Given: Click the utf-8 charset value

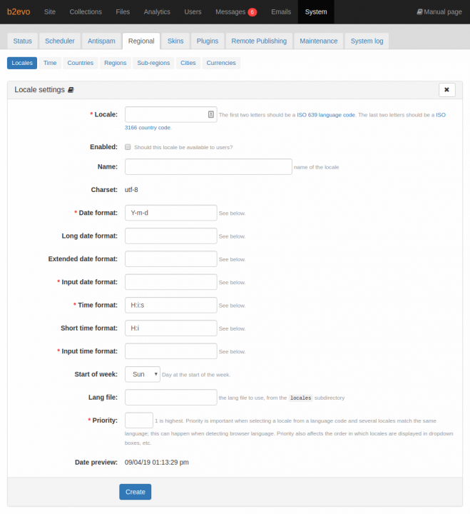Looking at the screenshot, I should [x=131, y=190].
